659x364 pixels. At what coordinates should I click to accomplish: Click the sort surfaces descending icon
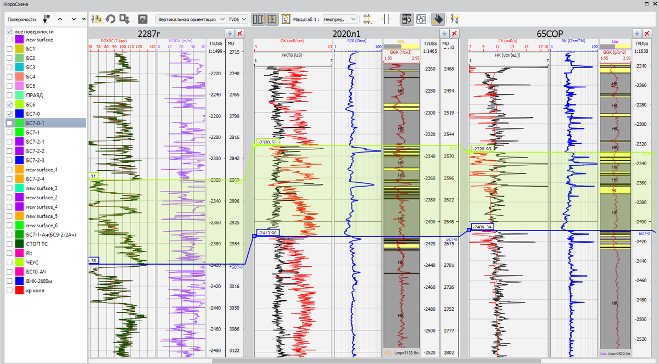[x=46, y=19]
